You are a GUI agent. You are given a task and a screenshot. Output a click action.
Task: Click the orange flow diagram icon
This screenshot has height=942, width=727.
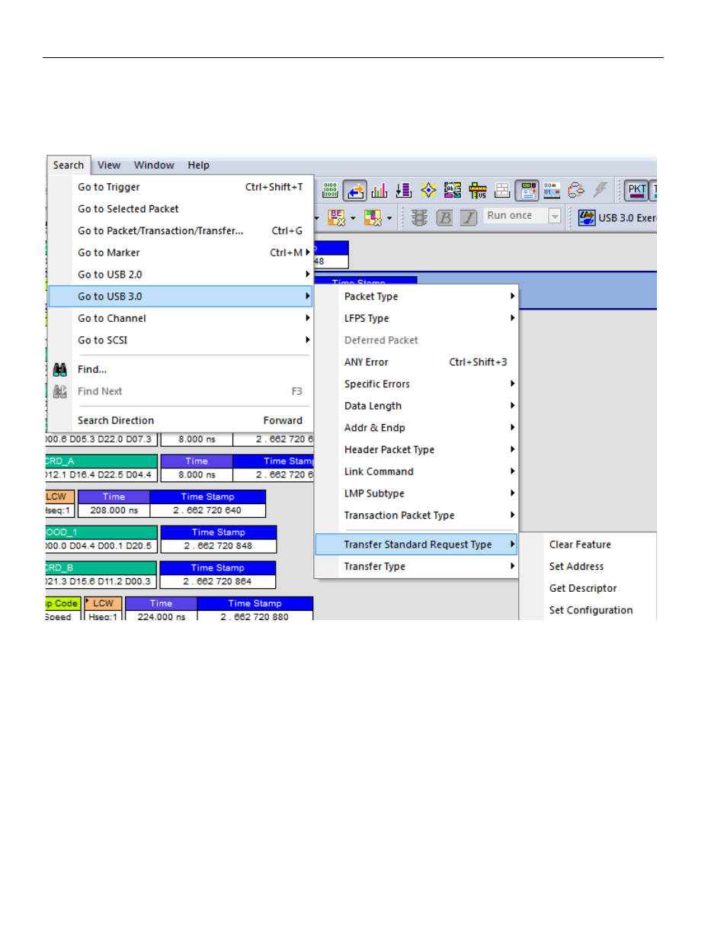click(x=576, y=190)
